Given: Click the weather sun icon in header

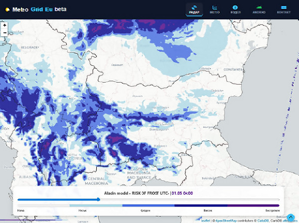Looking at the screenshot, I should tap(7, 9).
